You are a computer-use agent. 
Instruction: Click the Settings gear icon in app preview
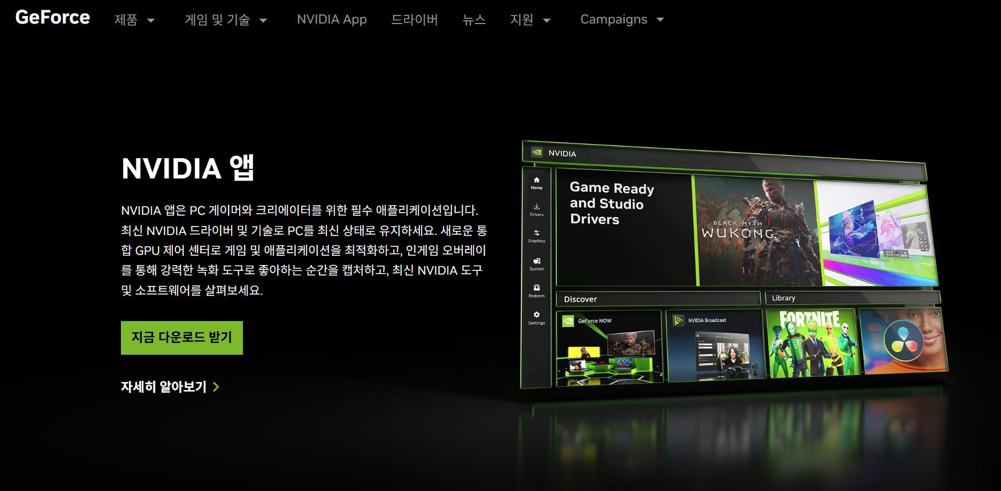(537, 315)
